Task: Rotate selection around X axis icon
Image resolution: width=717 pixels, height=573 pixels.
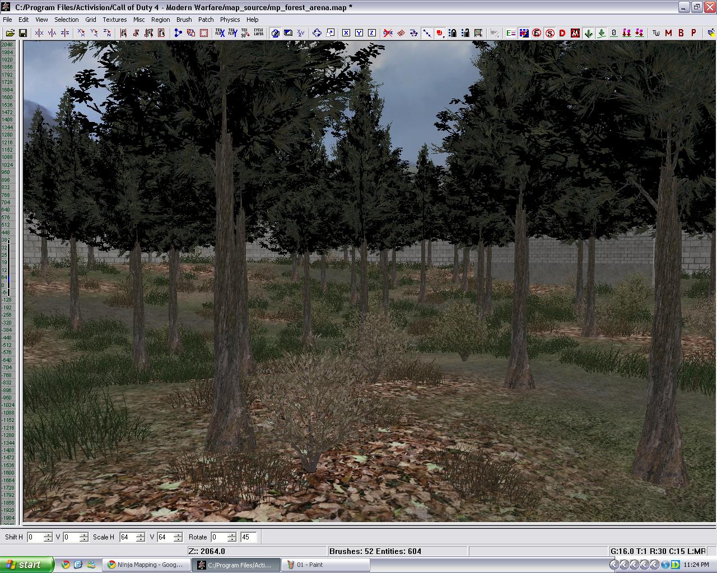Action: coord(81,33)
